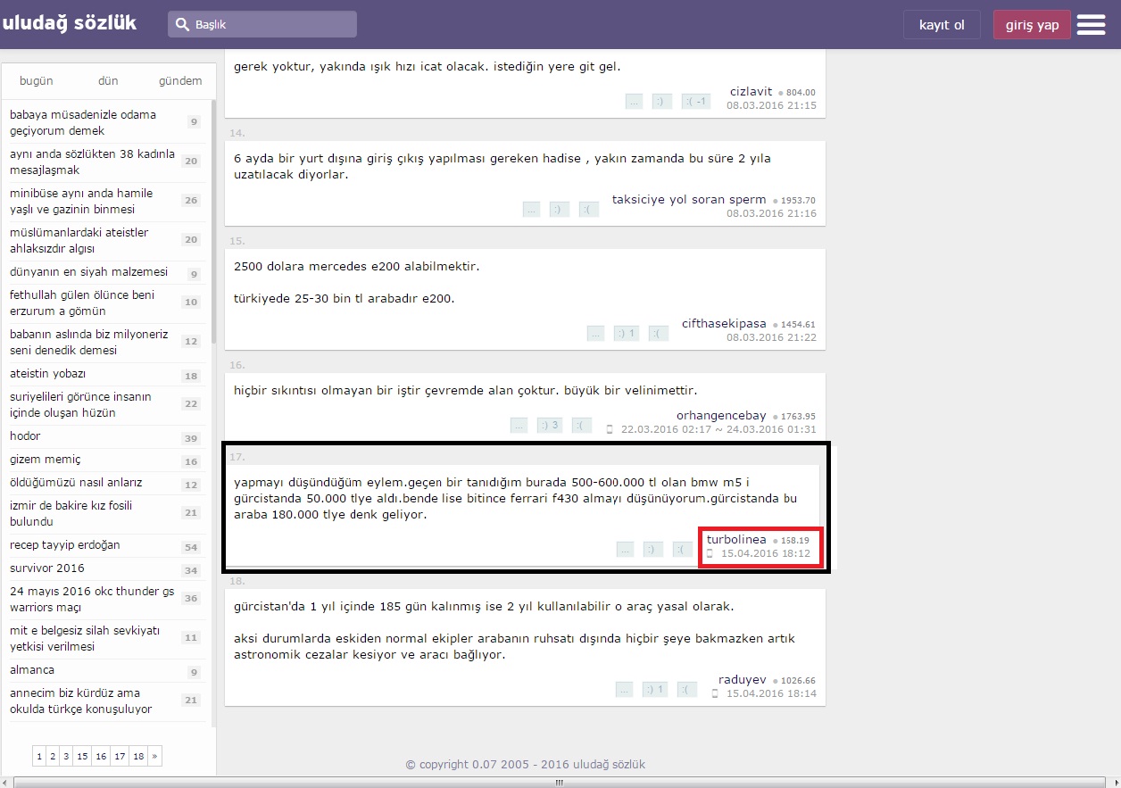Open topic 'dünyanın en siyah malzemesi'
1121x788 pixels.
[88, 272]
